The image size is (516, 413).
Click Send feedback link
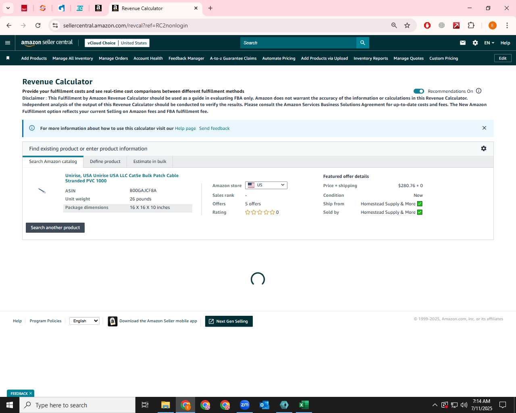(x=214, y=128)
